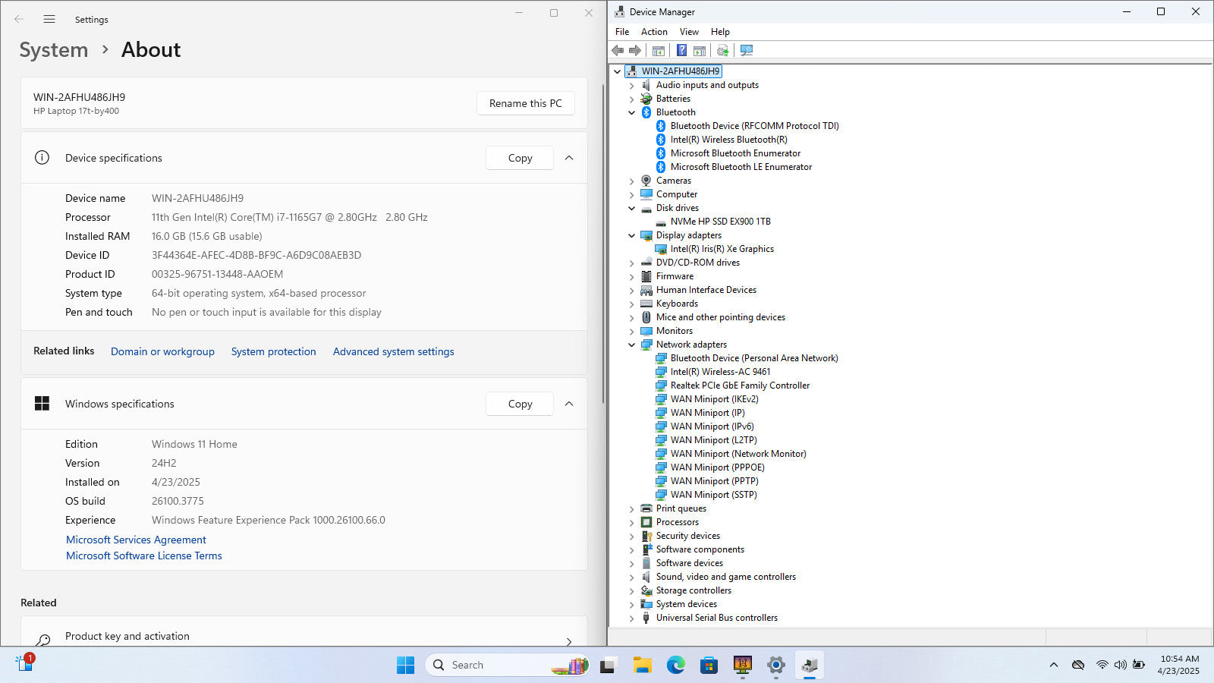
Task: Select Intel(R) Iris(R) Xe Graphics adapter
Action: point(722,249)
